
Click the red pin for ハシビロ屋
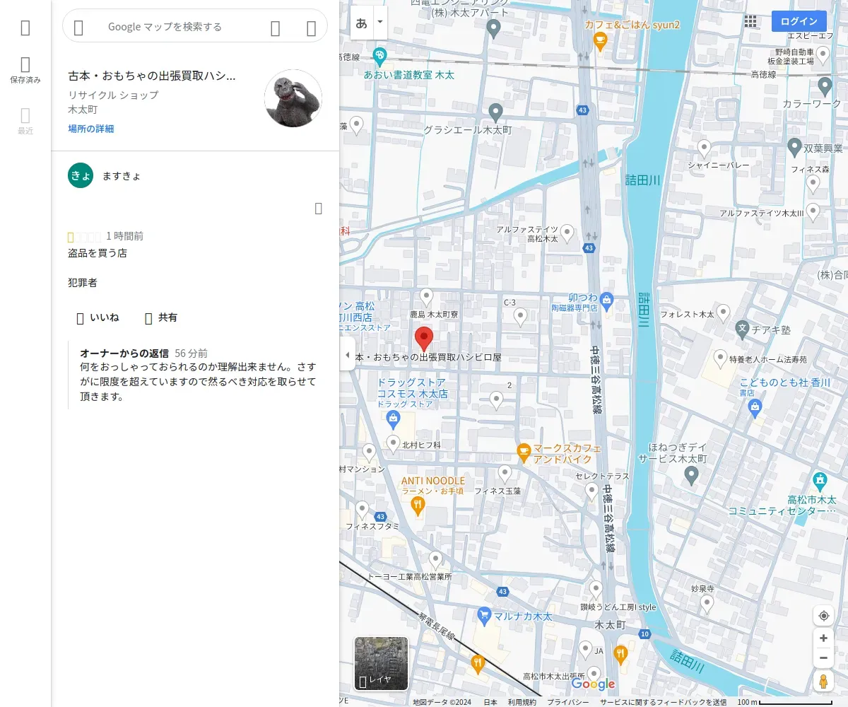tap(423, 339)
